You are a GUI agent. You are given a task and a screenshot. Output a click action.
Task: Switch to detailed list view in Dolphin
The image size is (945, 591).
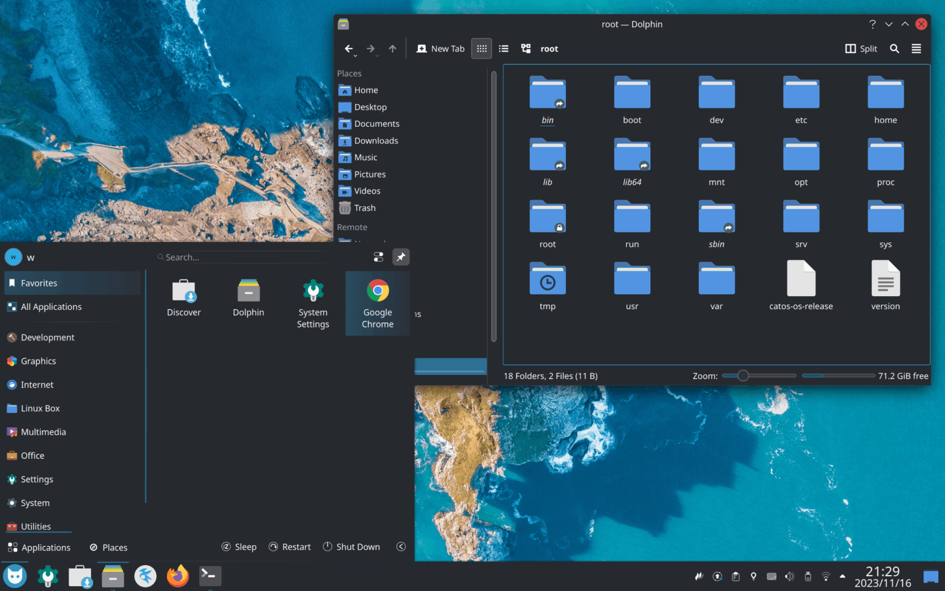503,49
